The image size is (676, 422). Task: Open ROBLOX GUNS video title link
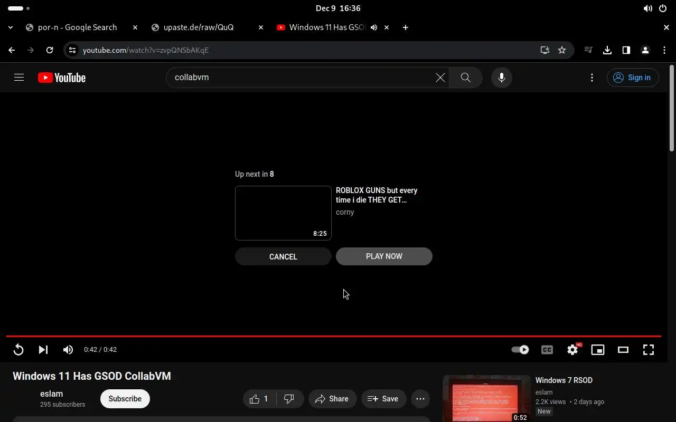click(x=377, y=195)
